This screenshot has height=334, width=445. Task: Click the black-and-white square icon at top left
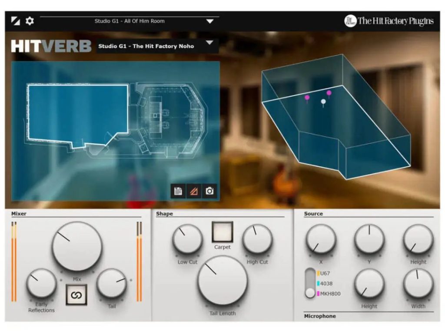pyautogui.click(x=16, y=21)
